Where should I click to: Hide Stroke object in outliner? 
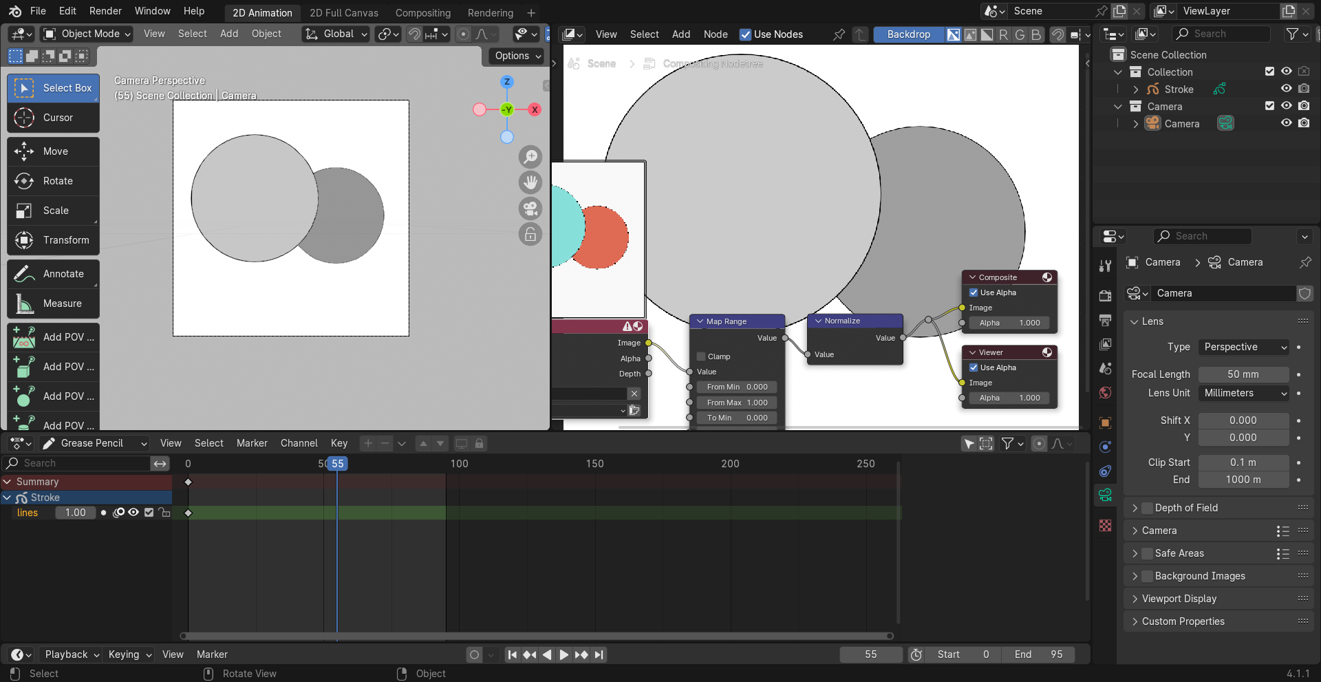[1286, 89]
